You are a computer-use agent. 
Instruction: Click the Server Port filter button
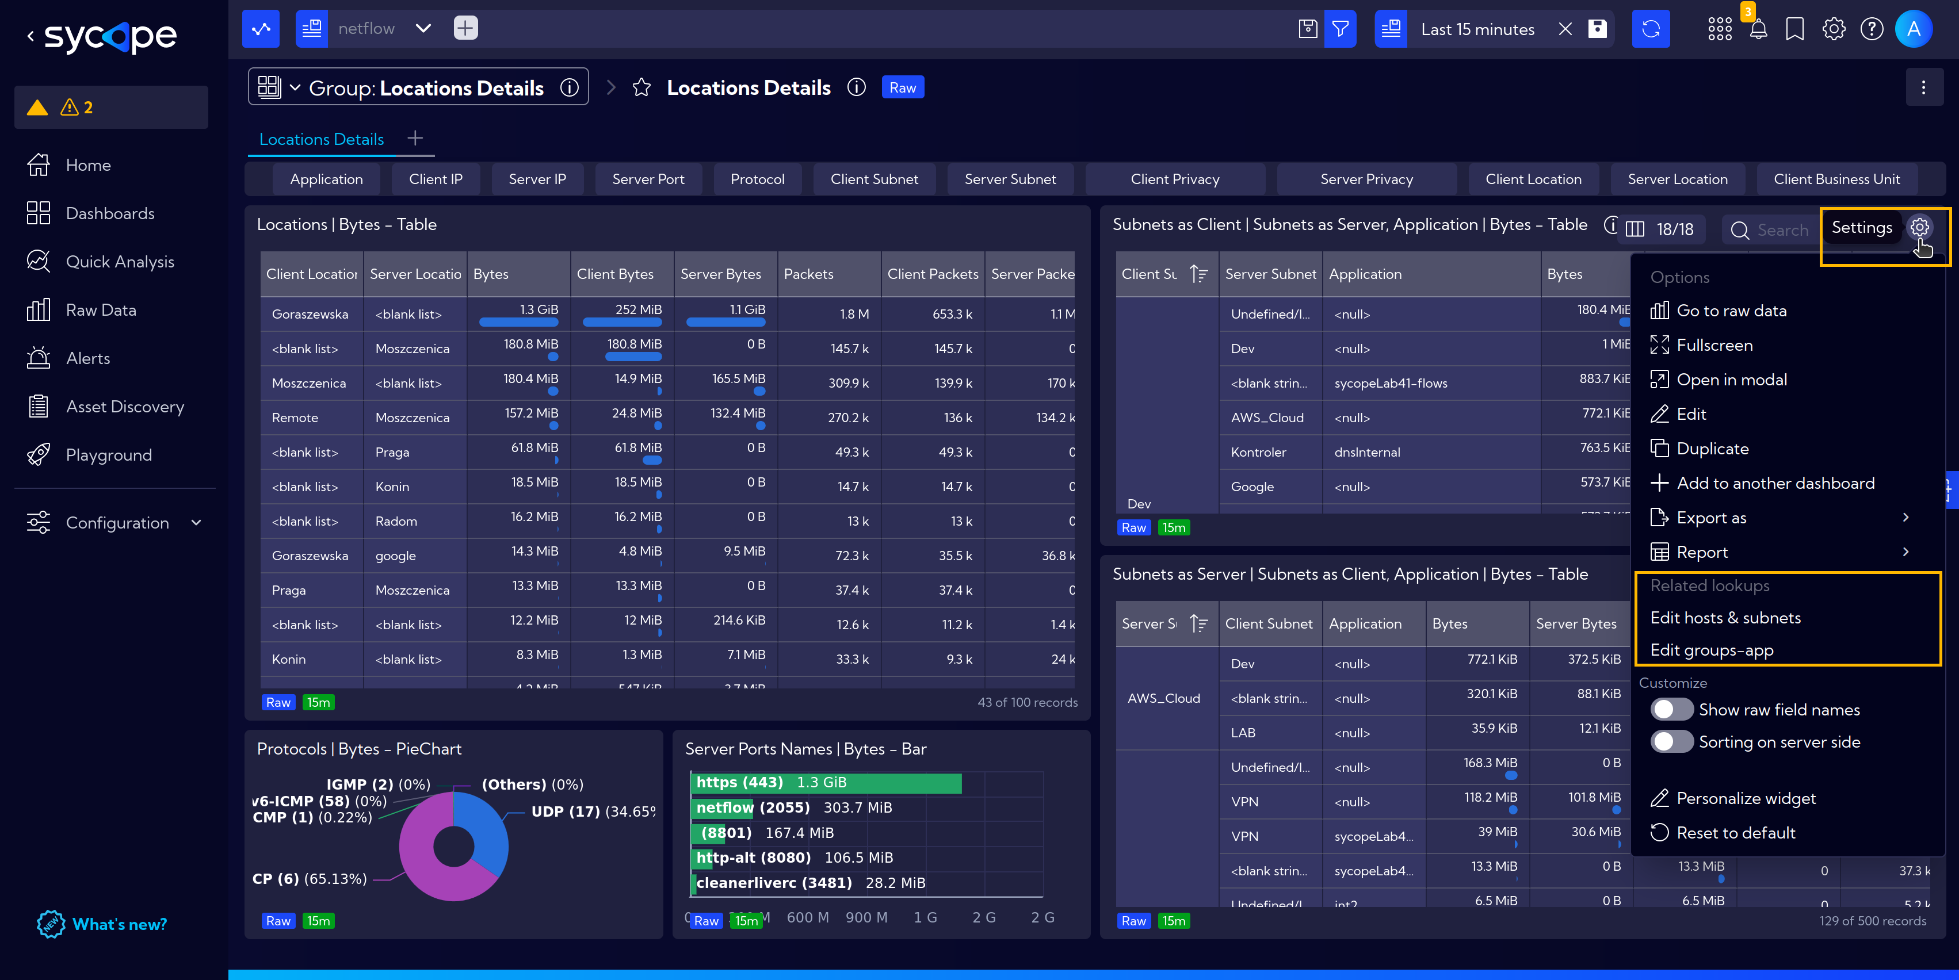(x=648, y=179)
